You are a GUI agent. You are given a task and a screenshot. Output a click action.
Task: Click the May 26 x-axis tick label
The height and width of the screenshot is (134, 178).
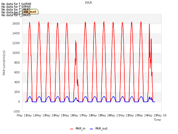tap(161, 116)
